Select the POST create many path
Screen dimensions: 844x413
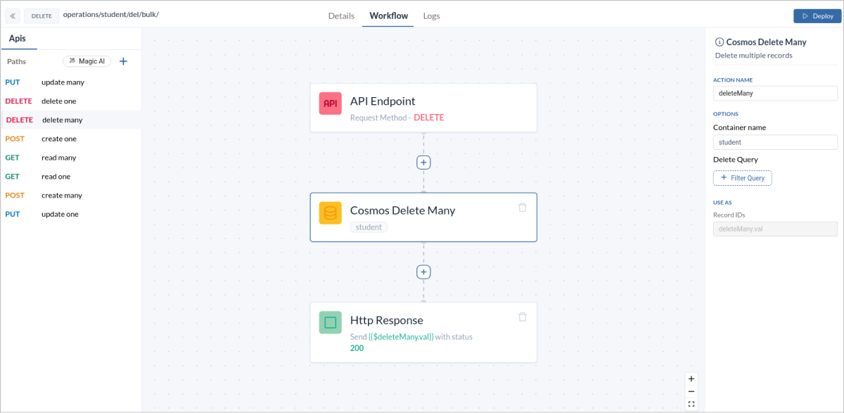(x=70, y=196)
